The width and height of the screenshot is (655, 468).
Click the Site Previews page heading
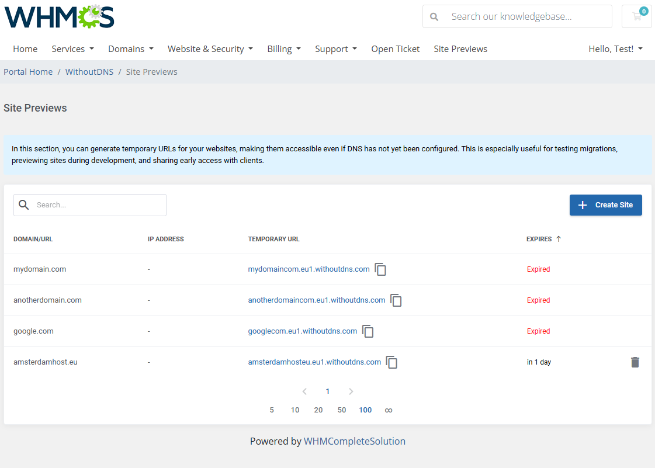[35, 108]
